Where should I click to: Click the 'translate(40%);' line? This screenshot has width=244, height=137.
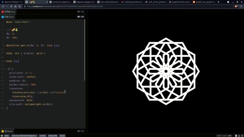coord(23,96)
